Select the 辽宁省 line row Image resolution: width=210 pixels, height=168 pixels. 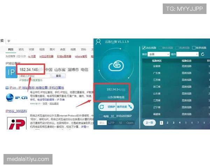tap(176, 107)
